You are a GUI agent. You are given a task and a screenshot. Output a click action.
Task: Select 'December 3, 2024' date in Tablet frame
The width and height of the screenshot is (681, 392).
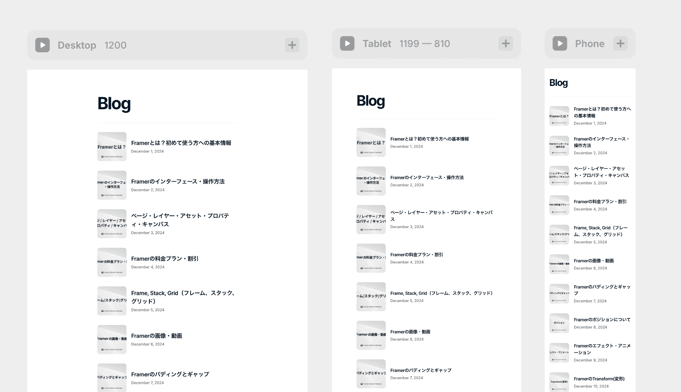tap(407, 227)
